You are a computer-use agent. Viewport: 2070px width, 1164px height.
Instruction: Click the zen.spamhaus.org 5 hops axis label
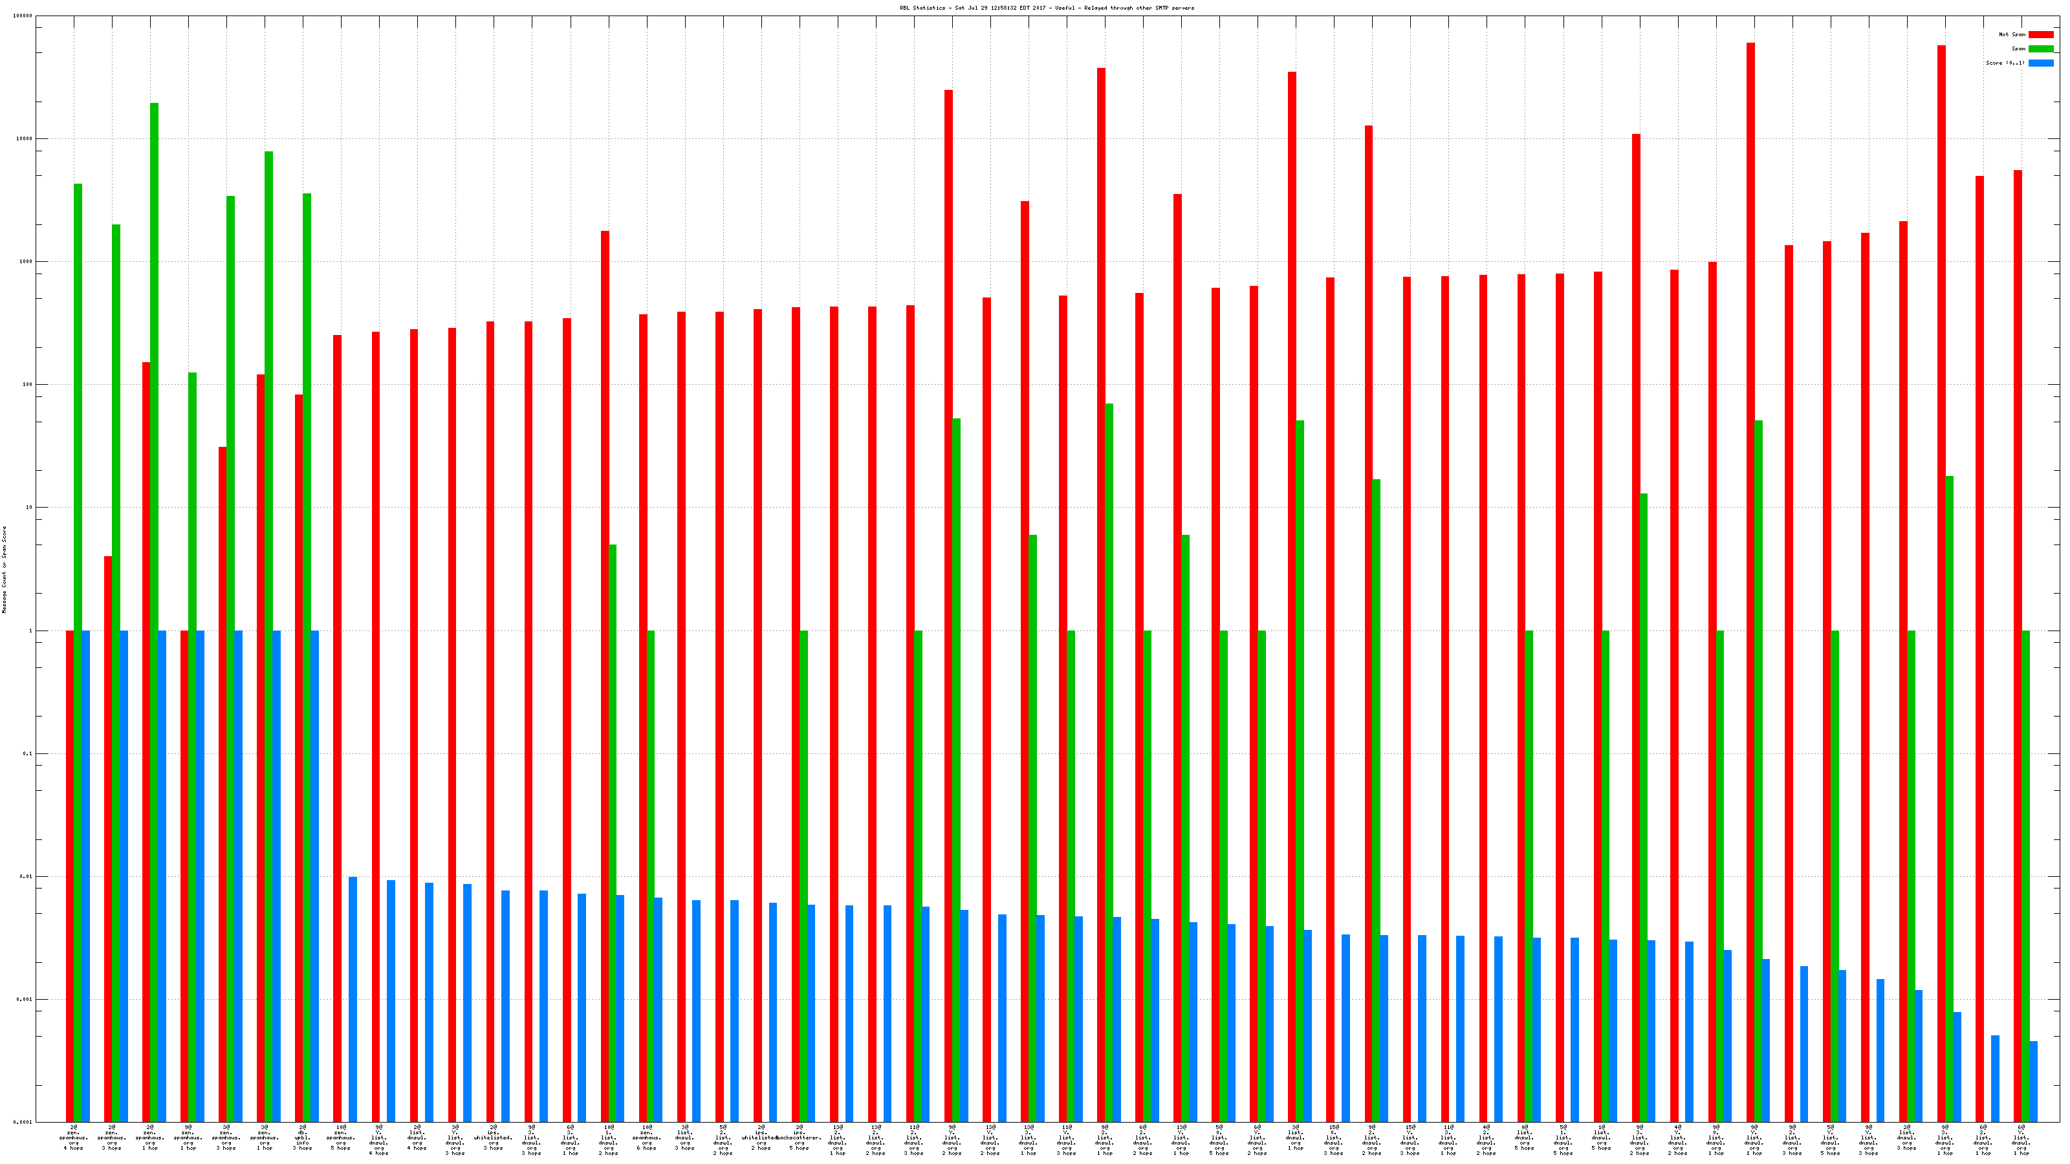click(341, 1137)
